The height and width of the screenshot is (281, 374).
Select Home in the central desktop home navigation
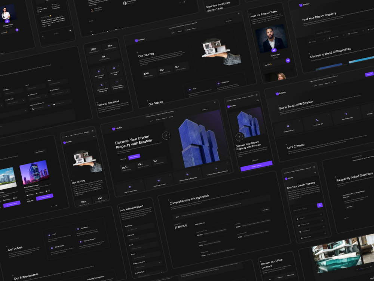[151, 121]
